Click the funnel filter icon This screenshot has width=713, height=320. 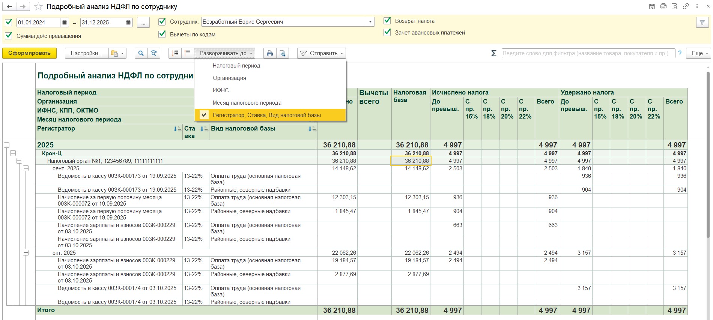click(702, 23)
